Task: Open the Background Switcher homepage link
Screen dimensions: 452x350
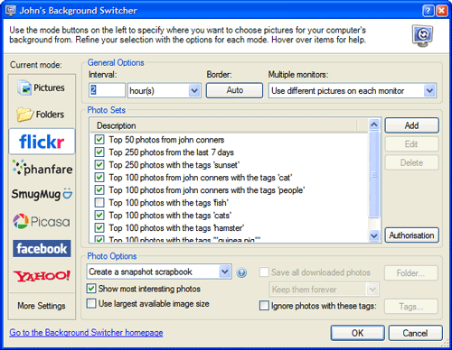Action: pyautogui.click(x=86, y=333)
